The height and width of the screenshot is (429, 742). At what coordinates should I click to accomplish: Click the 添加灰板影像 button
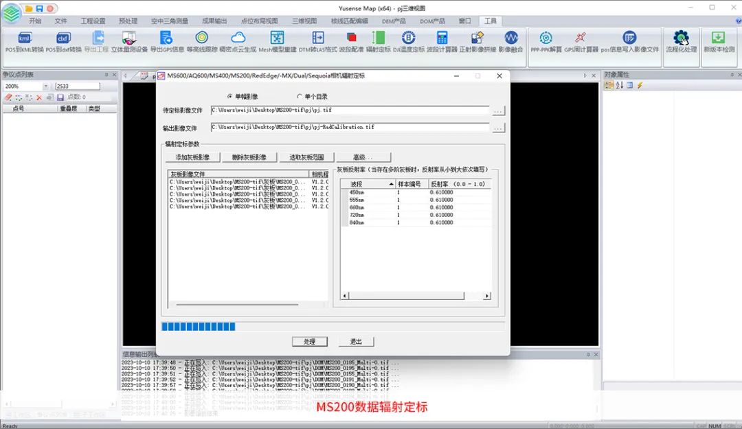(192, 157)
